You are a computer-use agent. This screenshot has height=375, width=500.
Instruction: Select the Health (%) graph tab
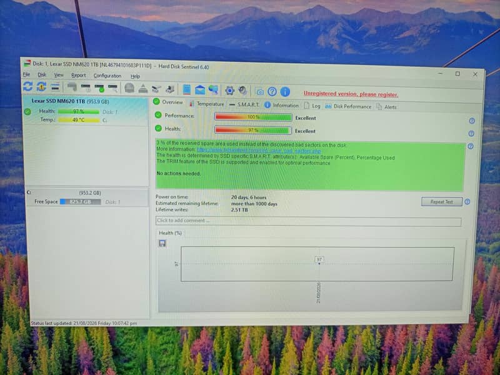click(x=170, y=233)
